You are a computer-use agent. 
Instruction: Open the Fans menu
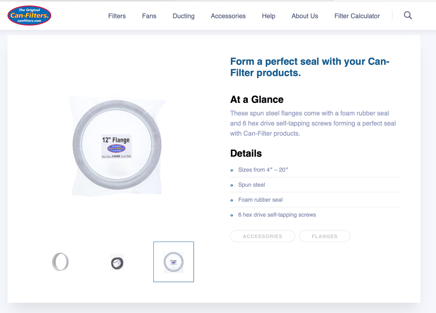(x=149, y=16)
